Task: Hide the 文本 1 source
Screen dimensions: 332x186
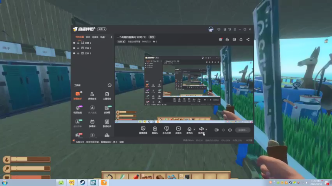Action: [x=74, y=53]
